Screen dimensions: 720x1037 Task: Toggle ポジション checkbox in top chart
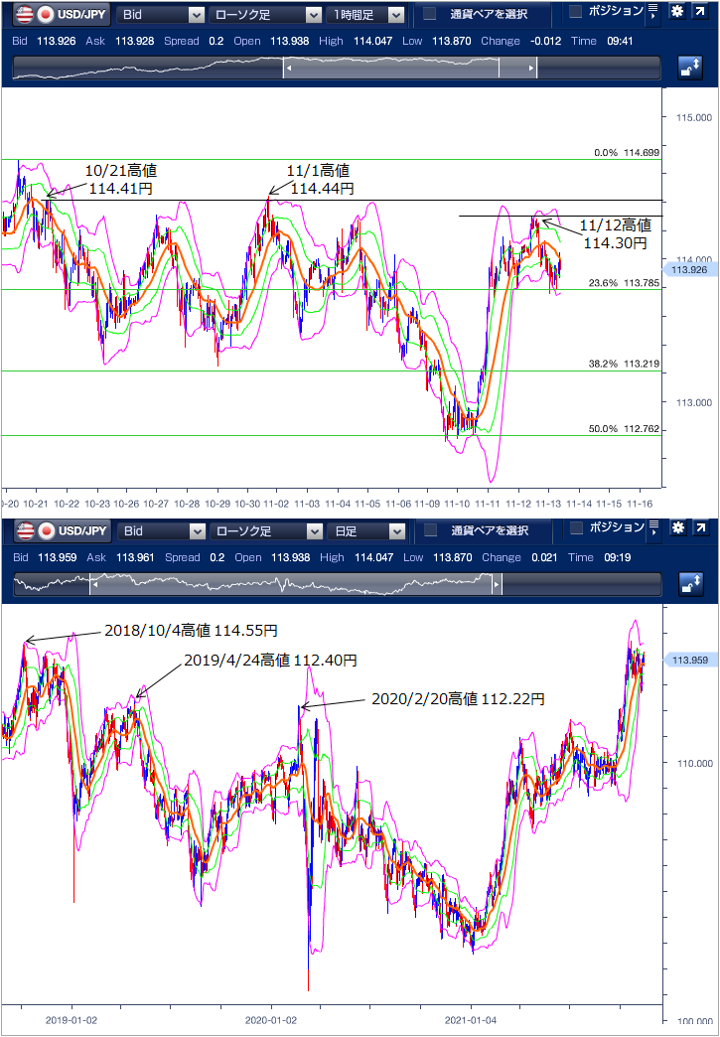(576, 12)
